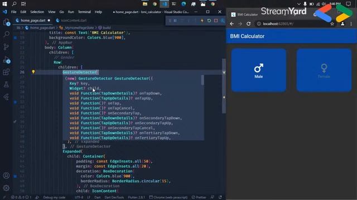Show hidden system tray icons
Viewport: 357px width, 200px height.
point(299,4)
